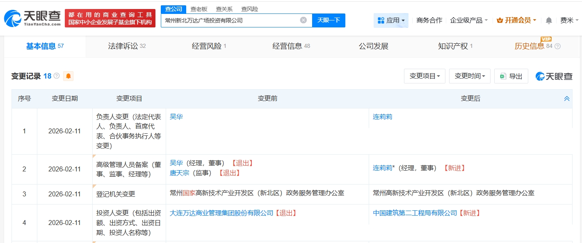Open the 企业级产品 menu
Viewport: 582px width, 243px height.
[x=469, y=20]
